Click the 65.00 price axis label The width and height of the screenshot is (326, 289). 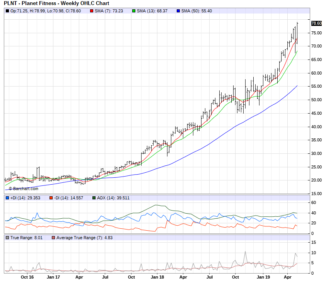point(316,59)
